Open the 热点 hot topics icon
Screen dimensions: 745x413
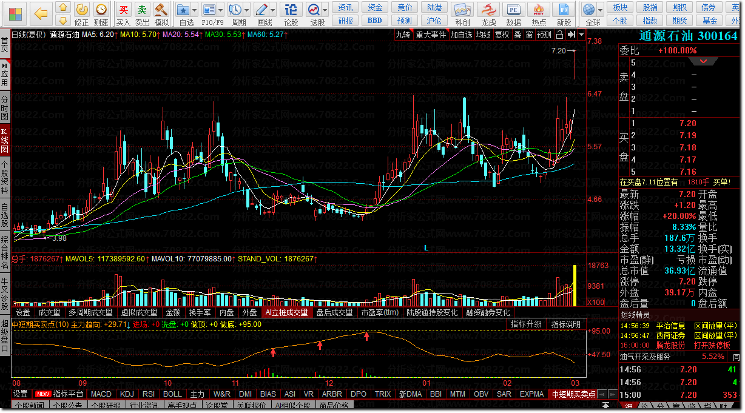tap(538, 14)
